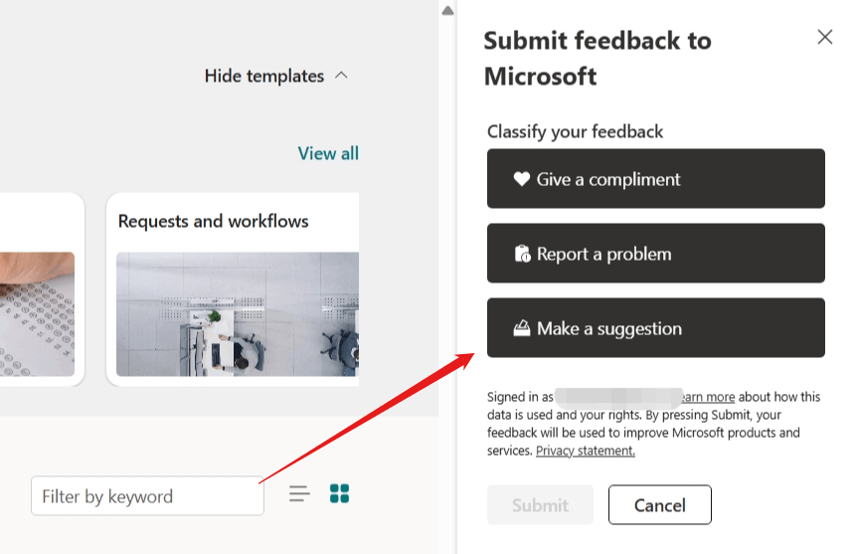This screenshot has width=855, height=554.
Task: Switch to list view layout
Action: [x=299, y=493]
